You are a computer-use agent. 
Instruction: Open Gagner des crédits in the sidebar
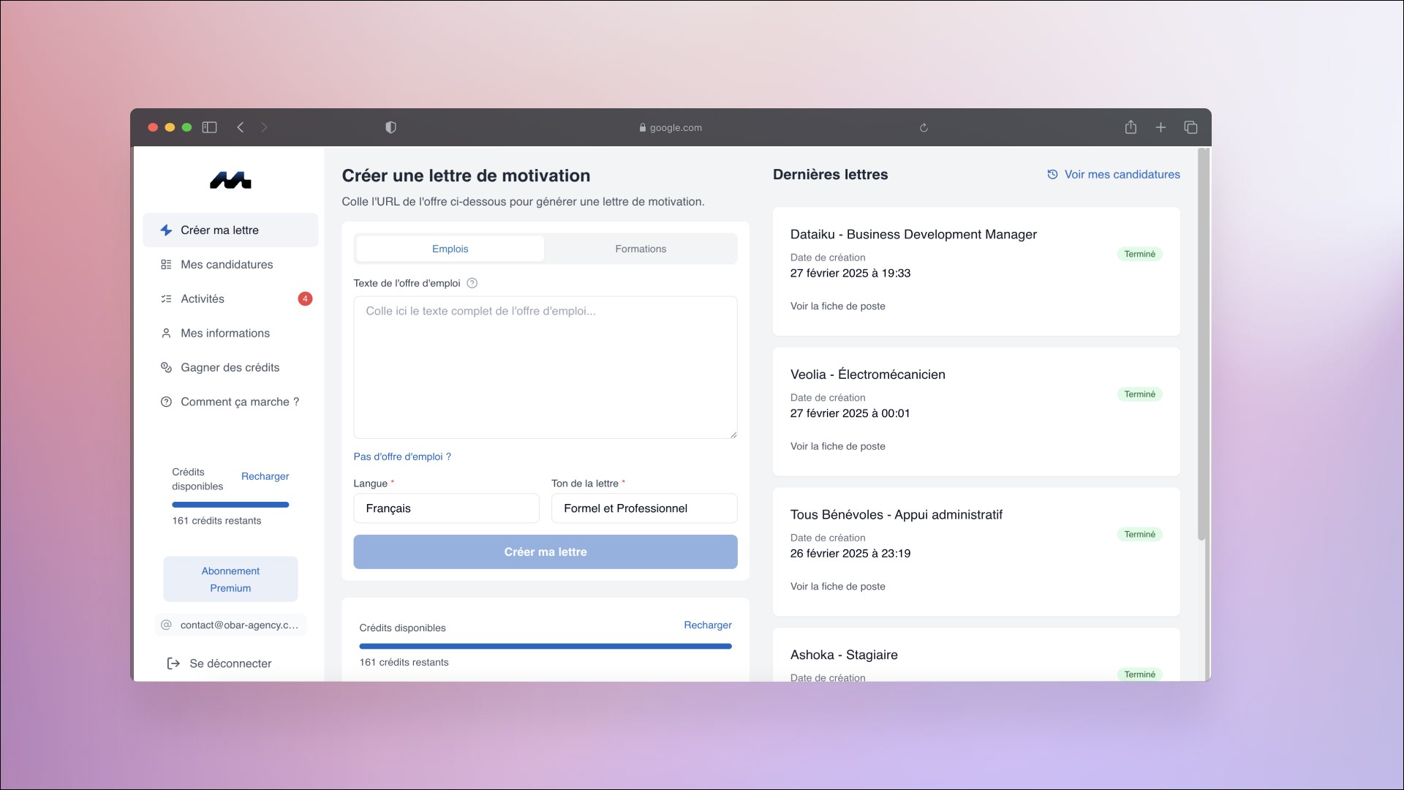230,367
